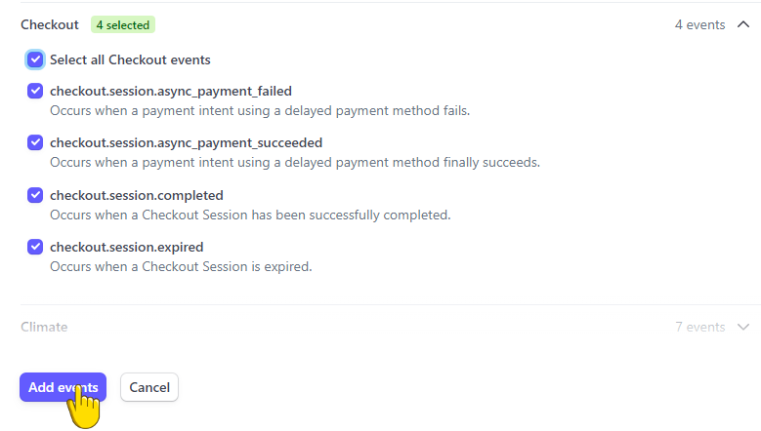Screen dimensions: 761x431
Task: Click checkout.session.async_payment_succeeded event name
Action: coord(186,143)
